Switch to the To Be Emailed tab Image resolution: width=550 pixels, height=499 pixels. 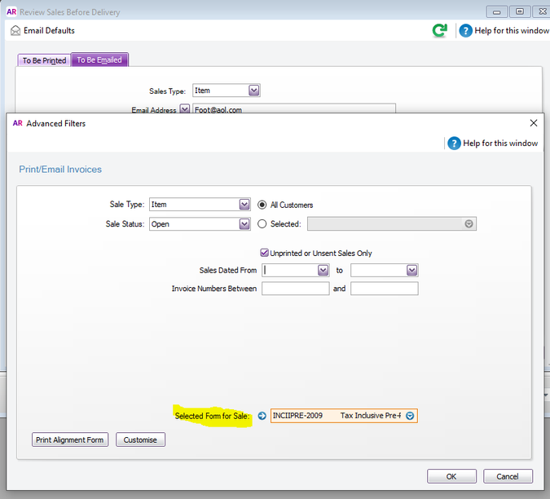[99, 60]
